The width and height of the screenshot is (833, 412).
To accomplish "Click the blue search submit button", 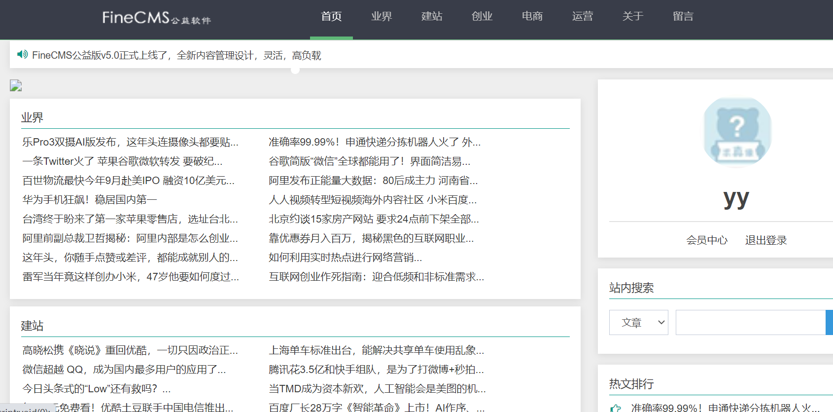I will (830, 323).
